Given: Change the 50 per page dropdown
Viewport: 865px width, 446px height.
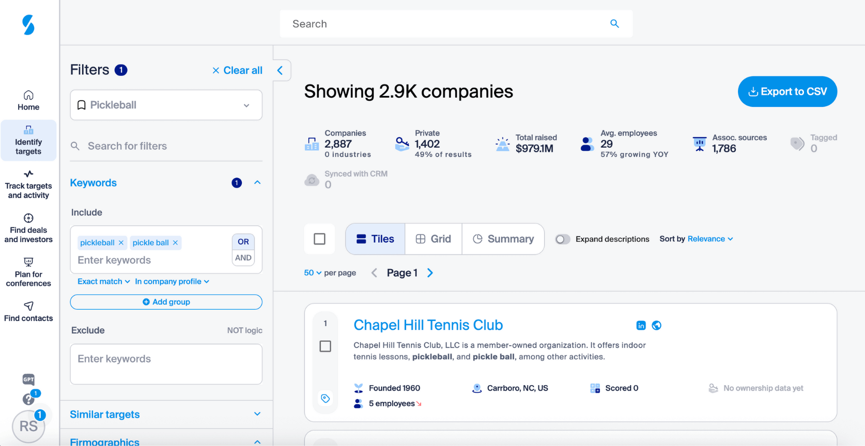Looking at the screenshot, I should (313, 273).
